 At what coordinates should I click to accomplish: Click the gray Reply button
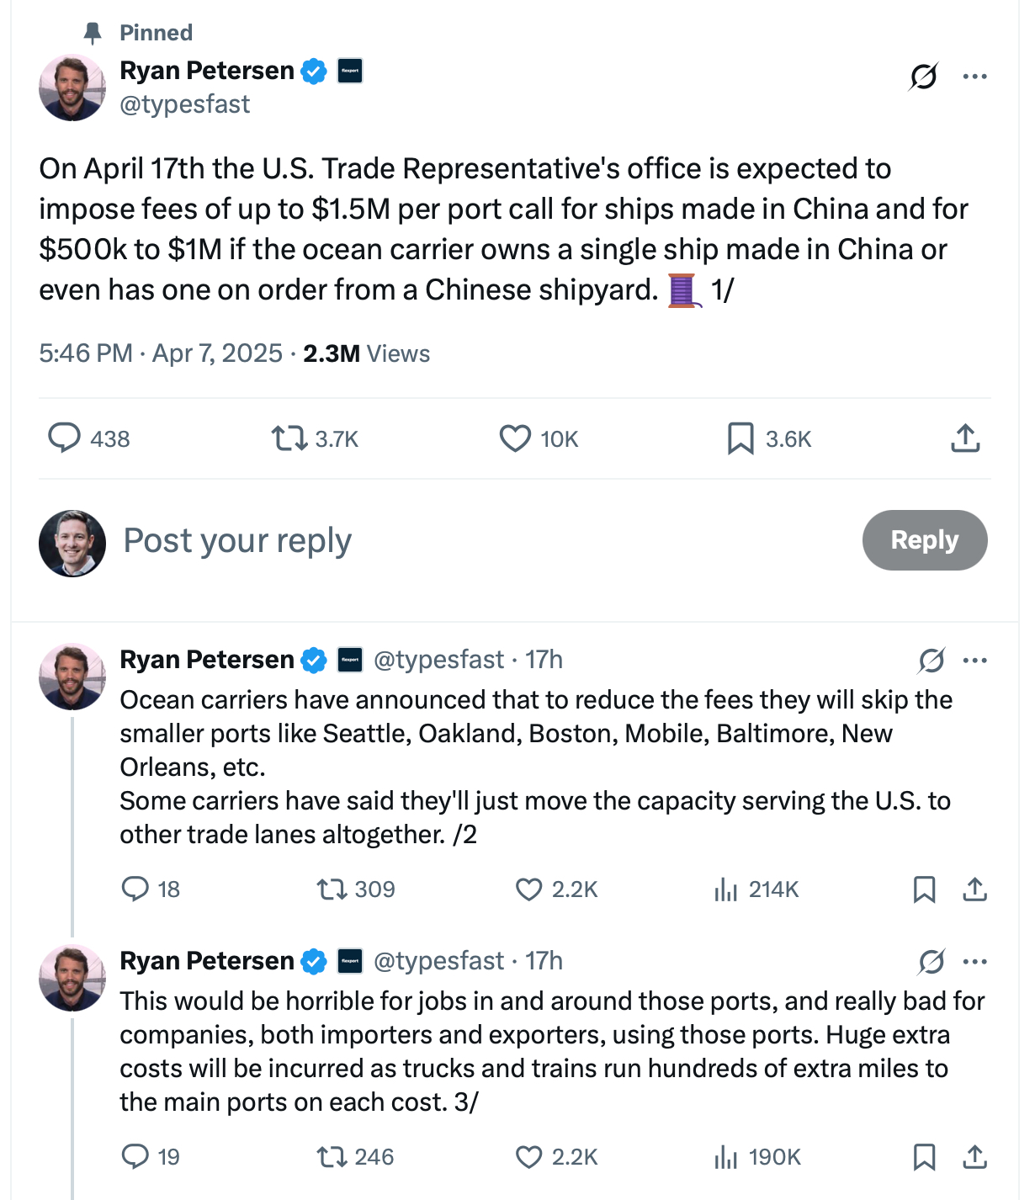(x=924, y=540)
